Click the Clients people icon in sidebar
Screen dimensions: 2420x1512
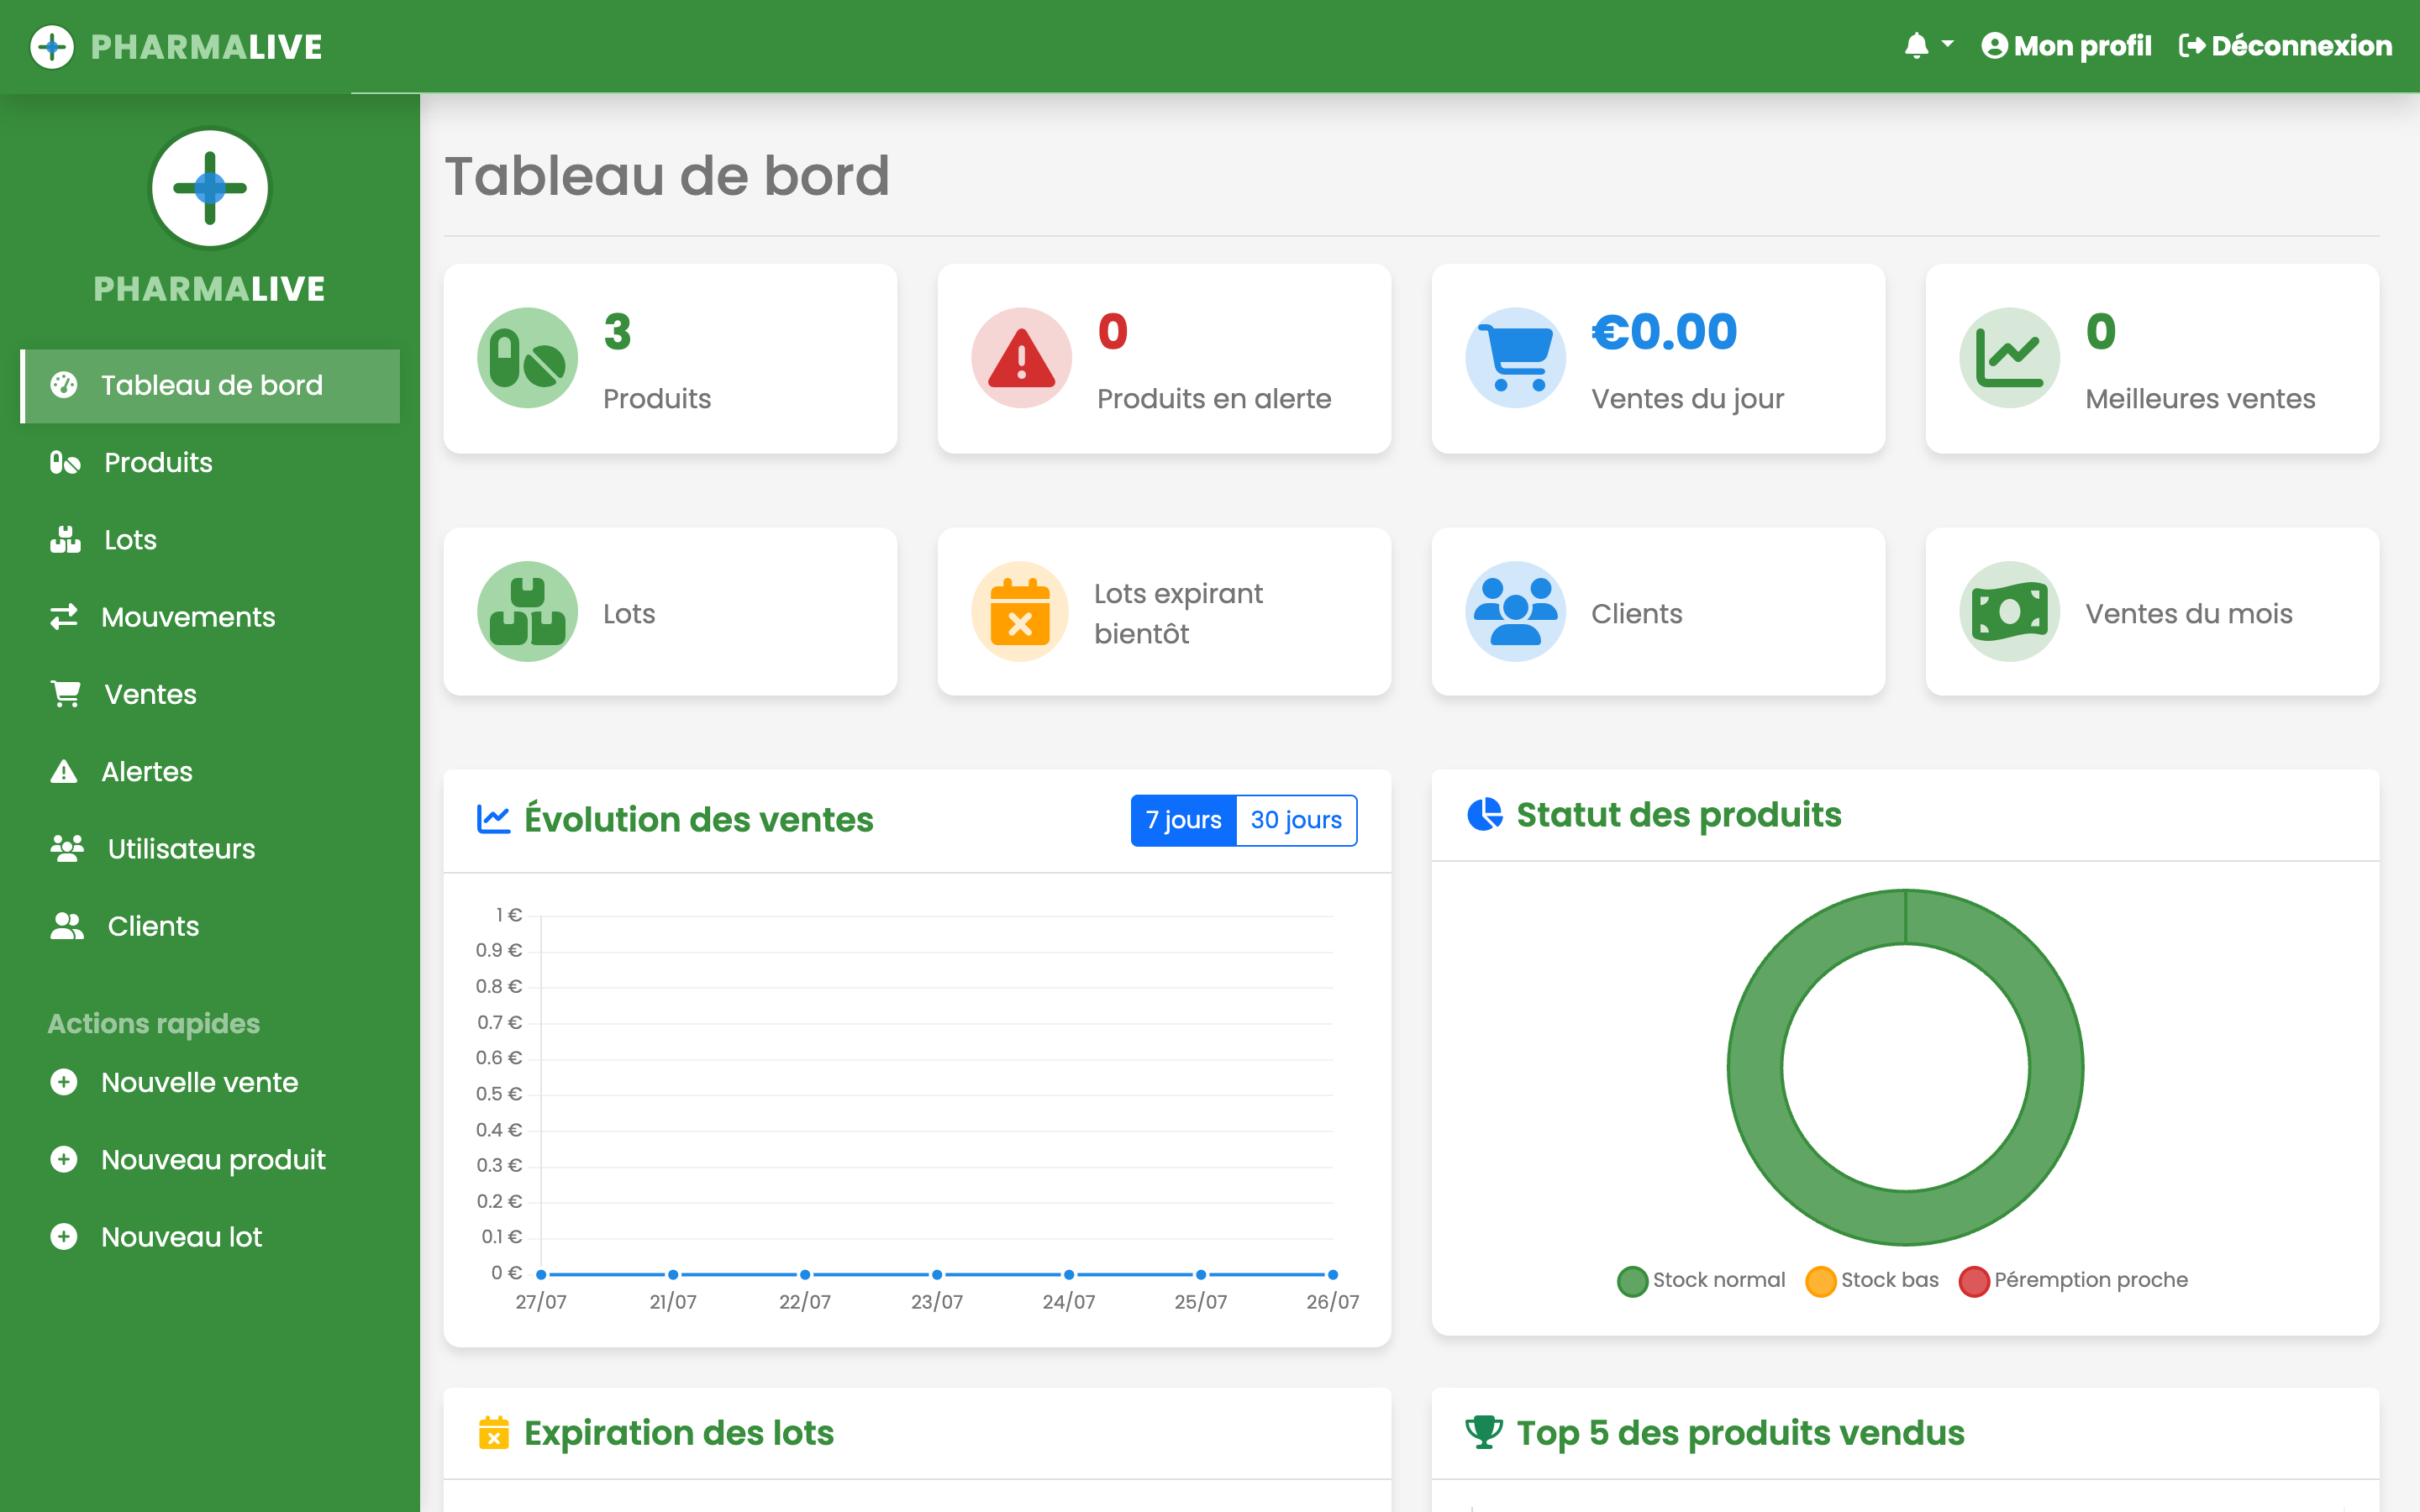pyautogui.click(x=67, y=926)
